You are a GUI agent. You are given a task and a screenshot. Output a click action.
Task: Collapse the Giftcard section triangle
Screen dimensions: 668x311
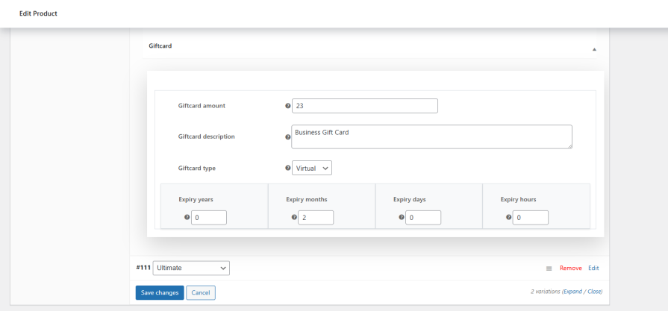click(x=594, y=49)
